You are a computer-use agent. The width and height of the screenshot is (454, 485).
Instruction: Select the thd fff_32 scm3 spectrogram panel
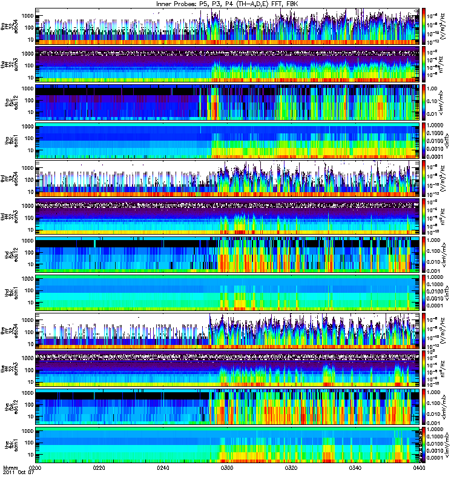(x=228, y=216)
